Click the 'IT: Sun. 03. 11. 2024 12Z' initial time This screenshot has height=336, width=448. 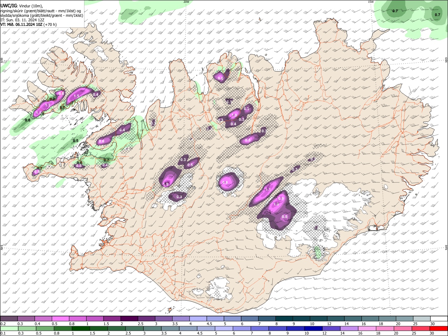coord(22,20)
